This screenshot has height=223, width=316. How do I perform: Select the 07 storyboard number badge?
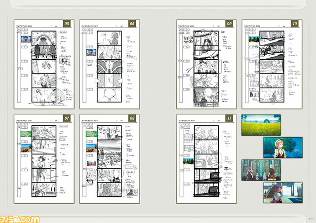[x=68, y=118]
